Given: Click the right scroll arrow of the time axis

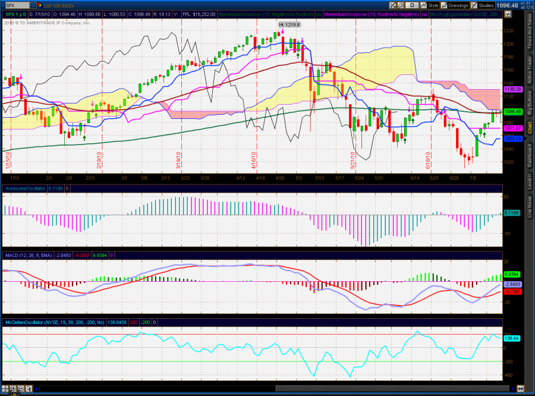Looking at the screenshot, I should pos(513,388).
